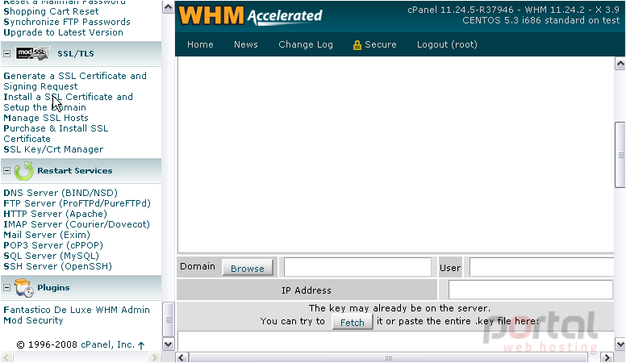Click the Fetch button for the key

coord(352,322)
